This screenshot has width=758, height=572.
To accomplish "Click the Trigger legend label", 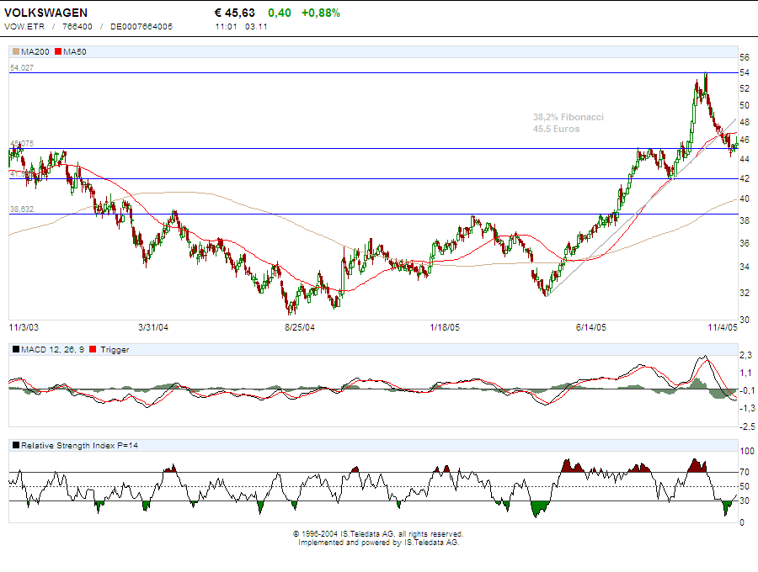I will point(115,349).
